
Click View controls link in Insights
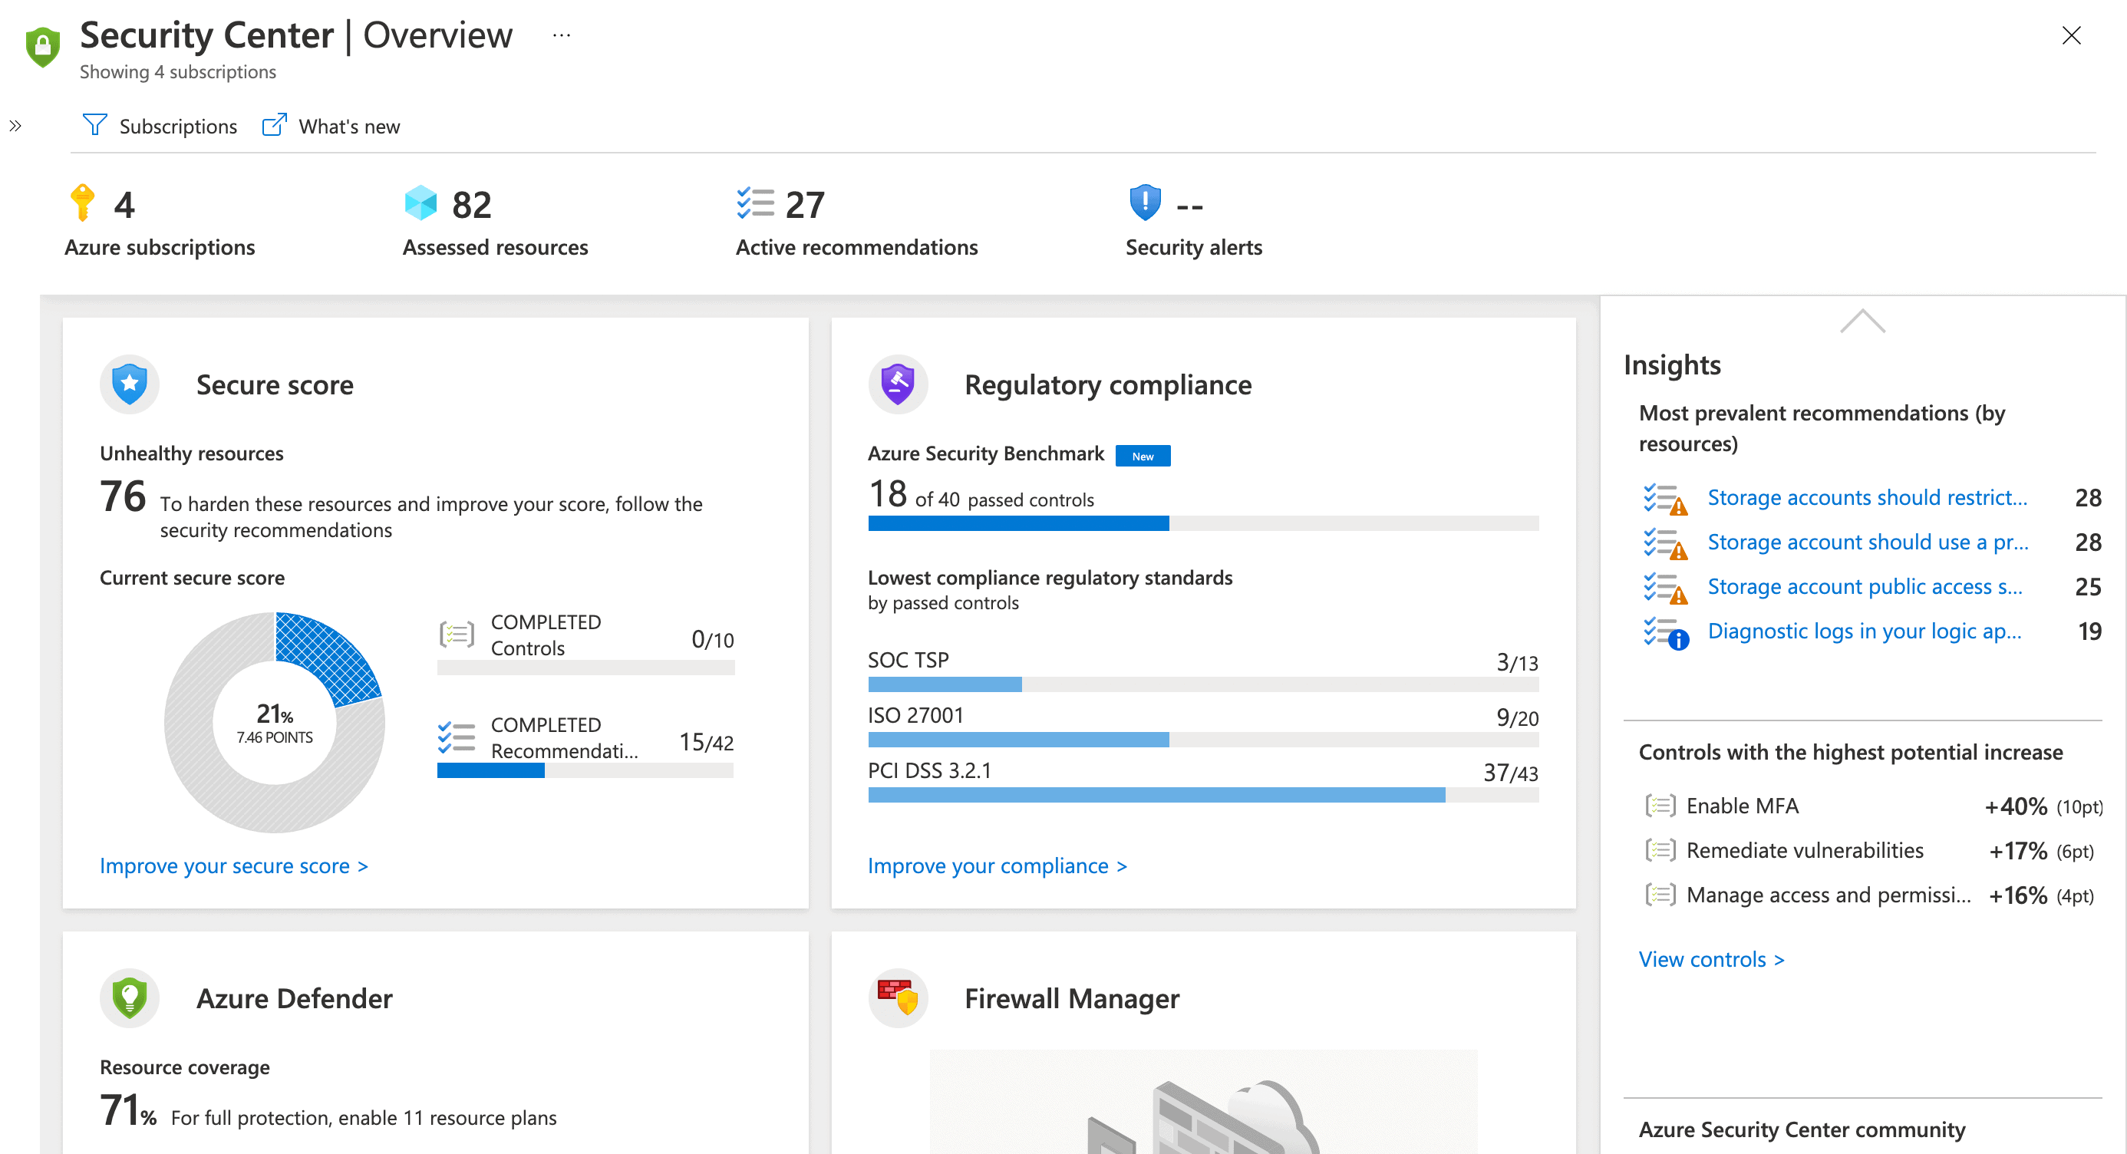[1711, 959]
